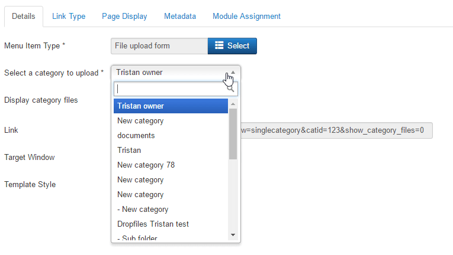Click the magnifier icon in dropdown search
This screenshot has width=453, height=255.
231,89
